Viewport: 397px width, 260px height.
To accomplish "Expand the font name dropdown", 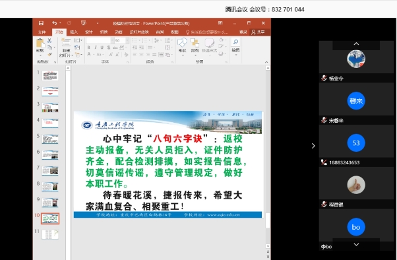I will [x=112, y=40].
